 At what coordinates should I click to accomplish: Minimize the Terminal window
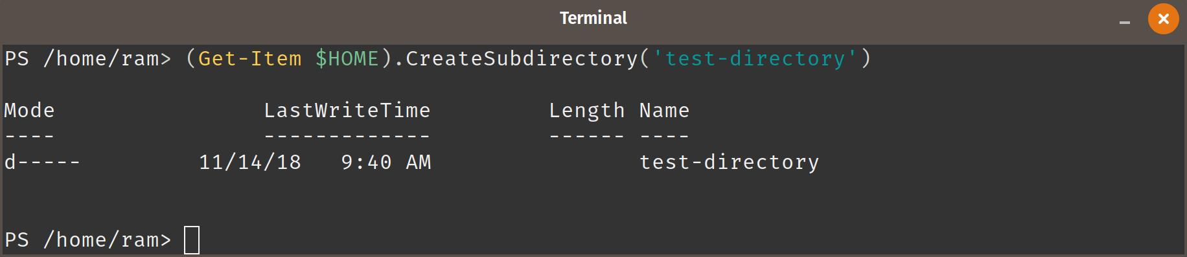[x=1125, y=23]
